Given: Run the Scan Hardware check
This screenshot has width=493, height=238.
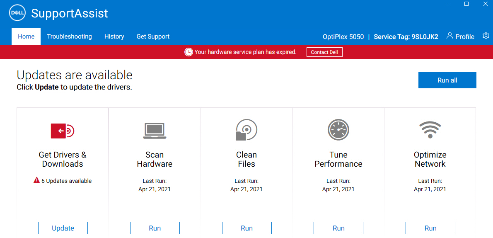Looking at the screenshot, I should pyautogui.click(x=155, y=228).
